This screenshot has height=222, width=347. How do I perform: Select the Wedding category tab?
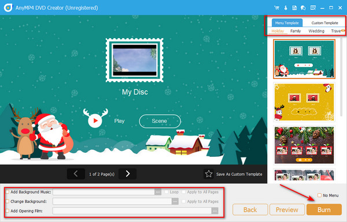click(316, 31)
